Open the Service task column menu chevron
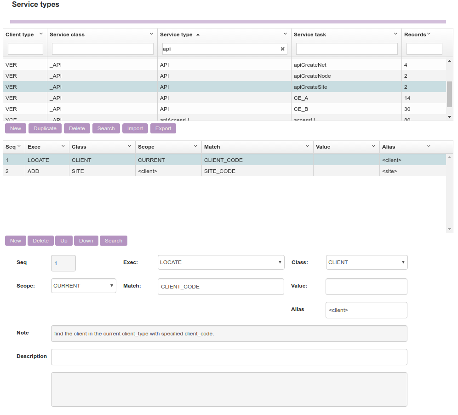This screenshot has height=415, width=458. click(x=395, y=34)
